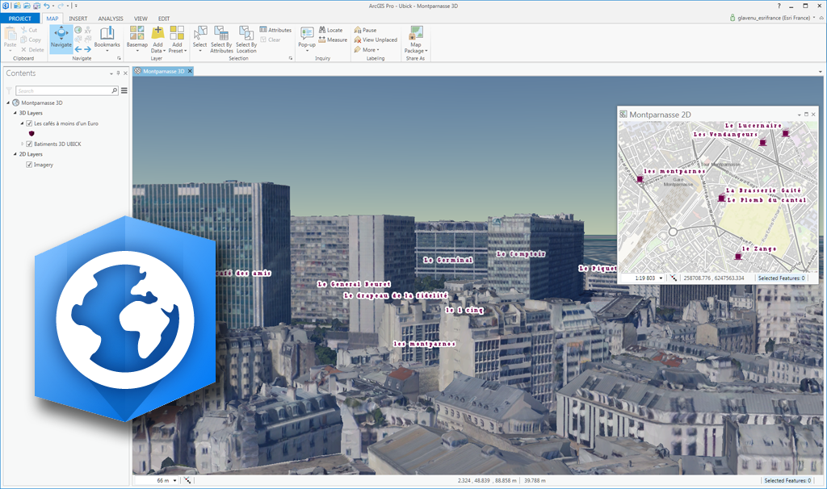Click the Map Package icon
Image resolution: width=827 pixels, height=489 pixels.
click(x=416, y=32)
